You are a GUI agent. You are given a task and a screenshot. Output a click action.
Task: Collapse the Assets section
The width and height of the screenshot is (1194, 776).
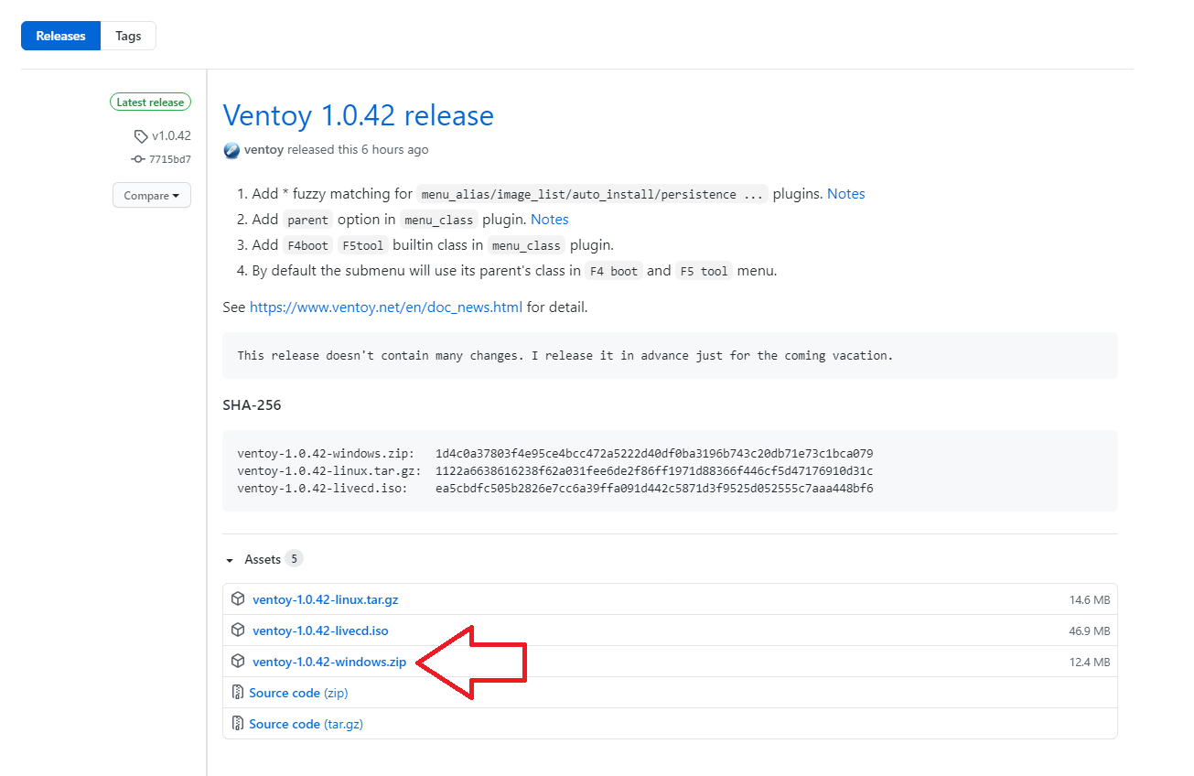point(229,559)
